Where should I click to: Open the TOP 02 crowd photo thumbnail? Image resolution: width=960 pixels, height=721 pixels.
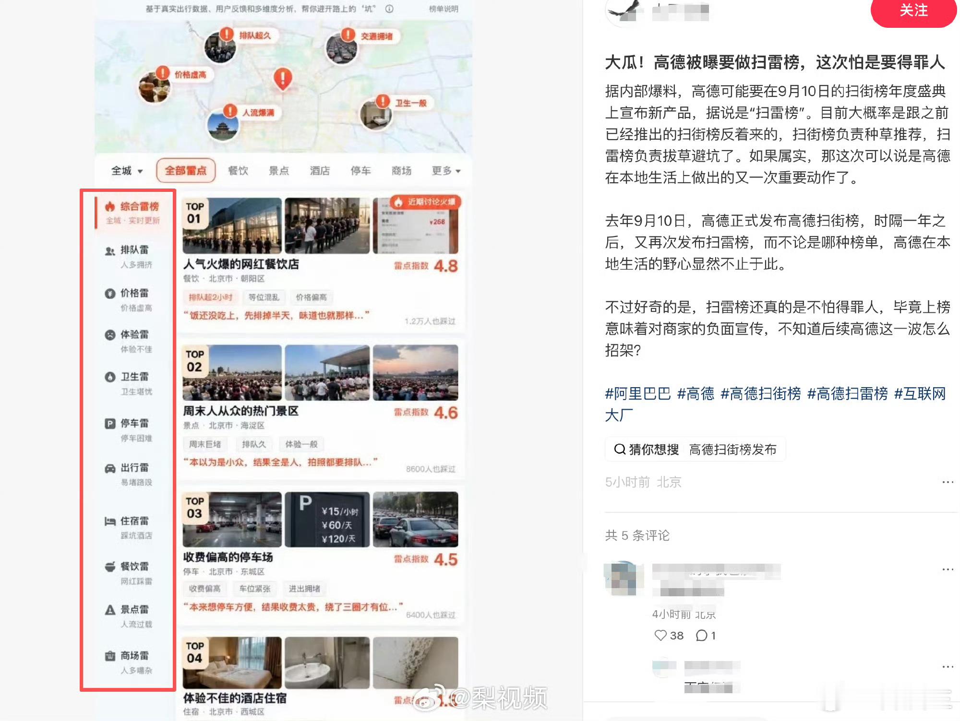pos(232,373)
